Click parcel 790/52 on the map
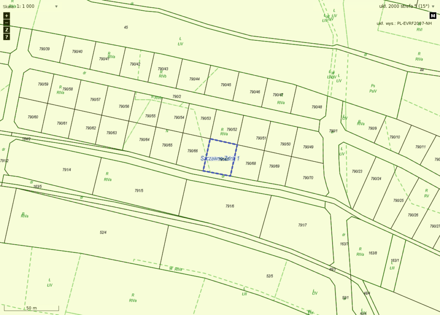 coord(232,129)
